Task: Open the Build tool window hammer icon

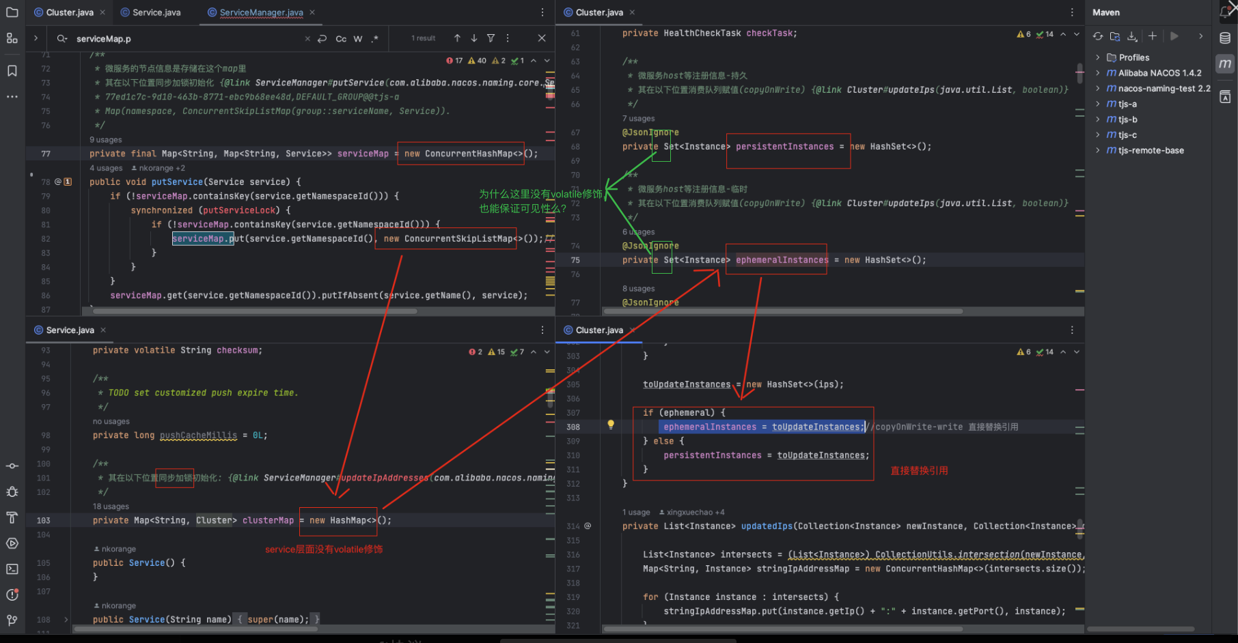Action: tap(12, 517)
